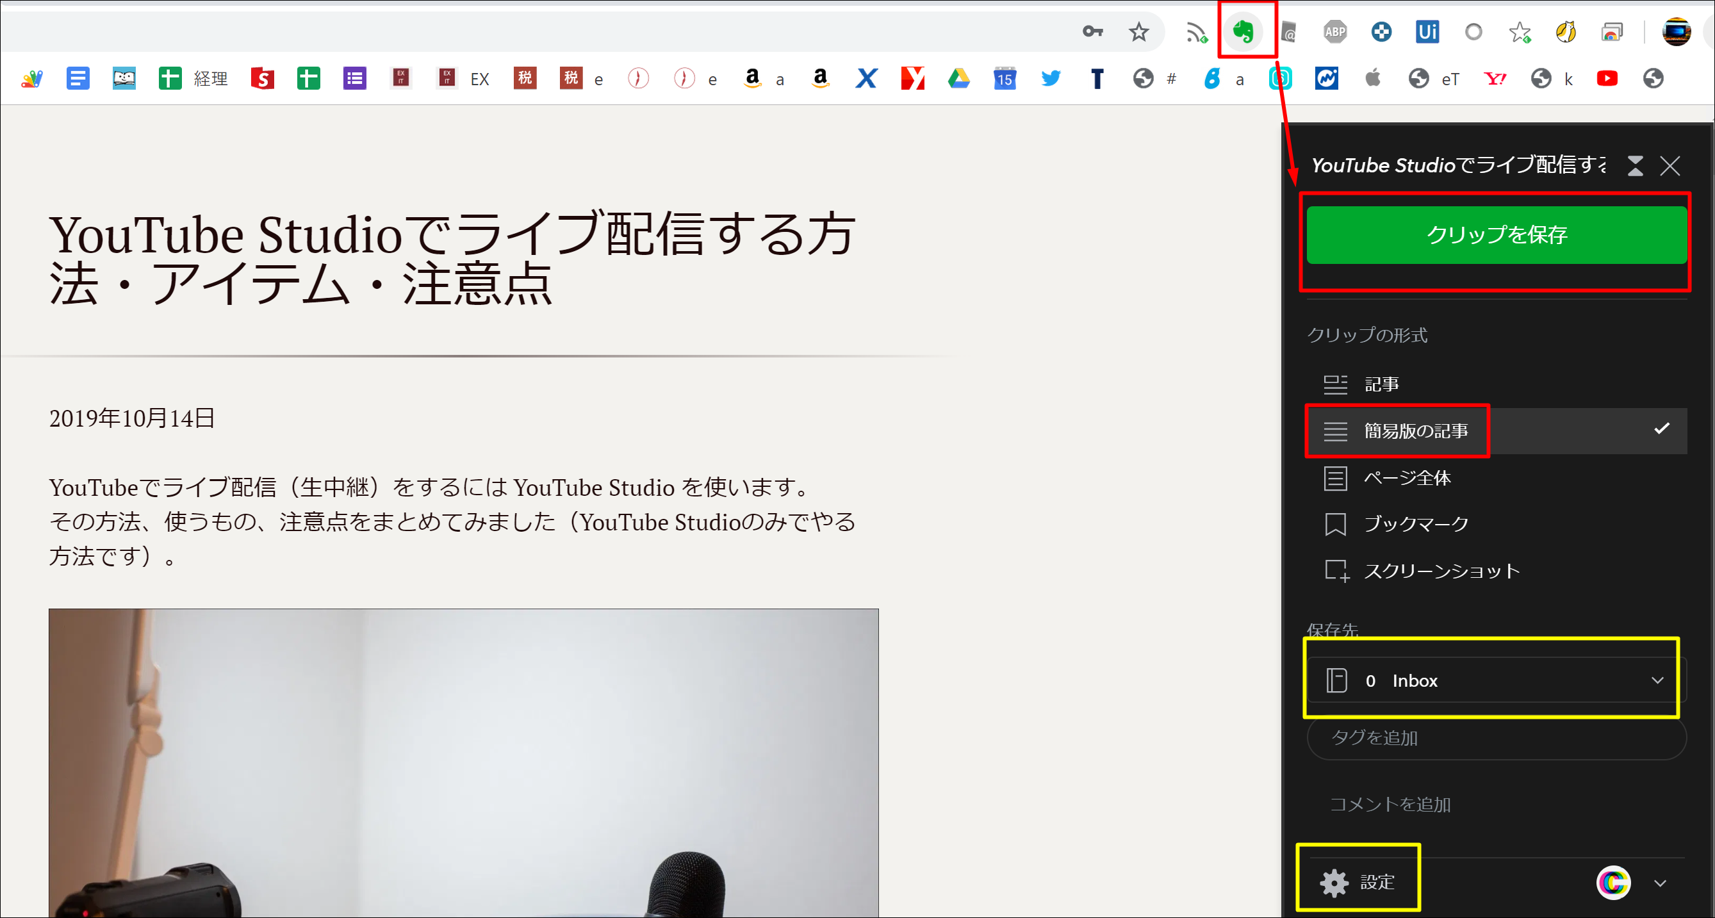Viewport: 1715px width, 918px height.
Task: Click the page's main headline
Action: pyautogui.click(x=452, y=259)
